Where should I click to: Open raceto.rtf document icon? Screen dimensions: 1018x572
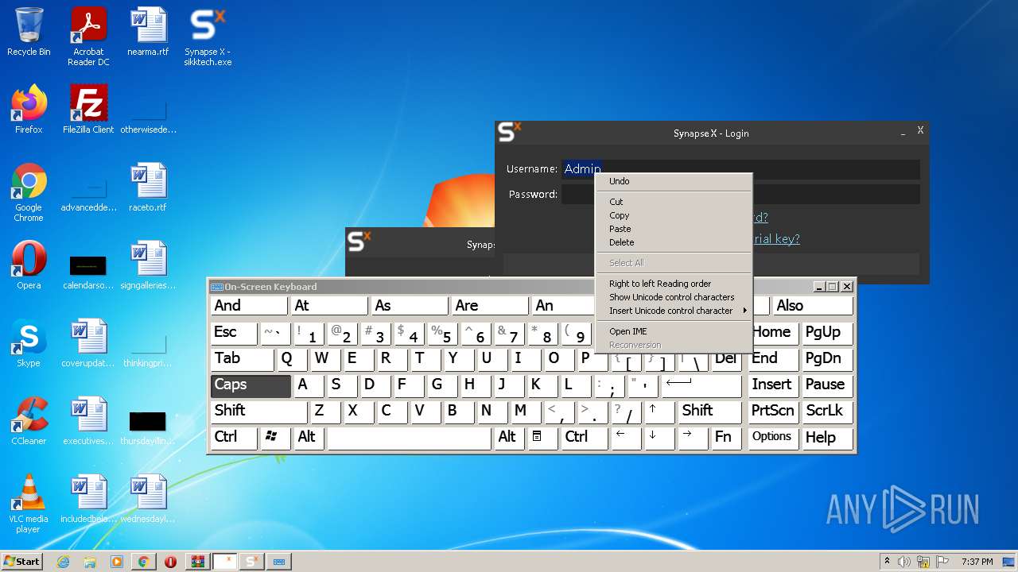[148, 187]
